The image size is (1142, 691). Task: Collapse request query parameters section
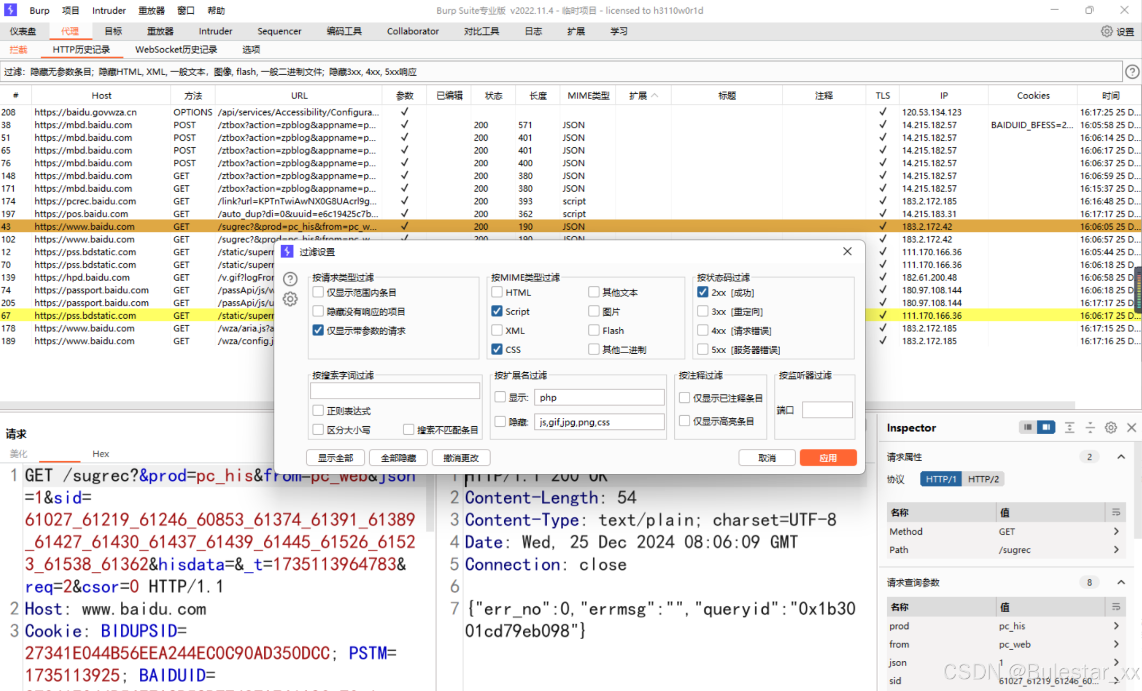(1121, 582)
